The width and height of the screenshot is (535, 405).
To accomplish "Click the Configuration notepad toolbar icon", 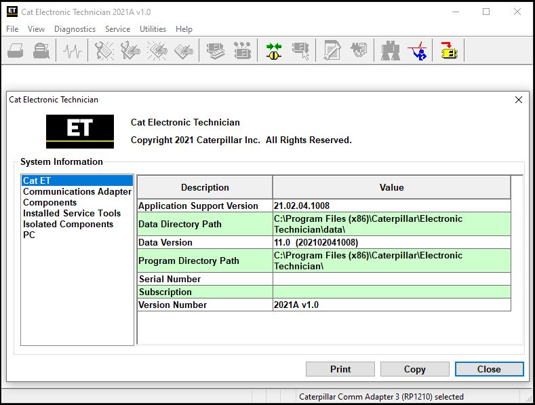I will pos(332,51).
